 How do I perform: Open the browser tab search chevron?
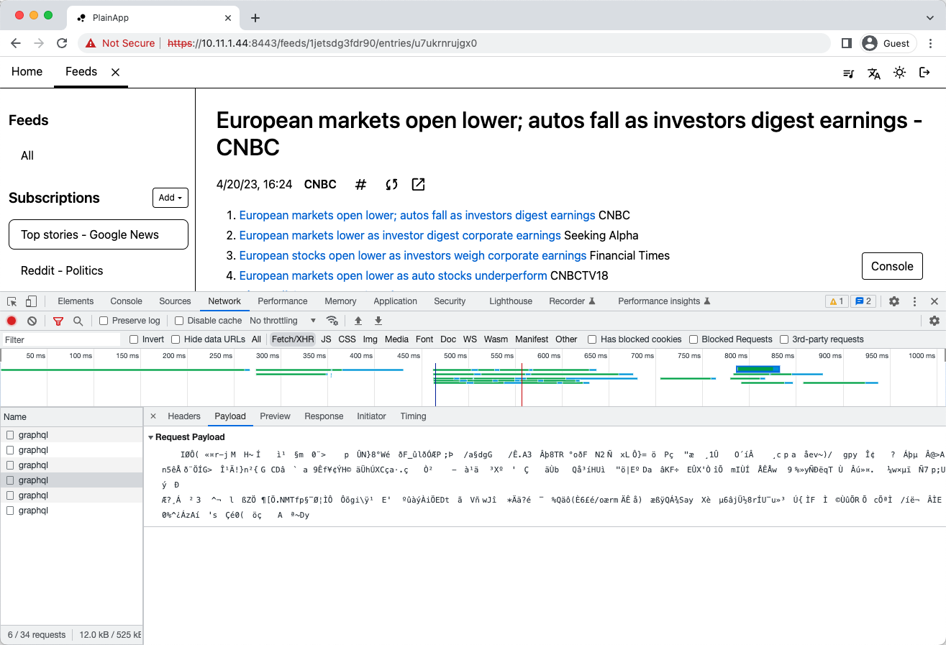pyautogui.click(x=929, y=17)
